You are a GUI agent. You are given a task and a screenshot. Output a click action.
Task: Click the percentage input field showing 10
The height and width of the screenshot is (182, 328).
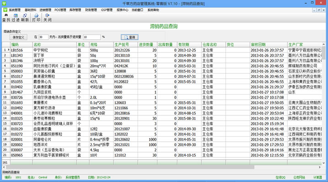pos(91,37)
